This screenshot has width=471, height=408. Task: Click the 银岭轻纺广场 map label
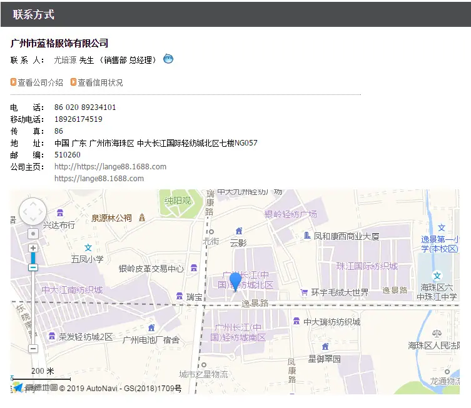coord(290,214)
